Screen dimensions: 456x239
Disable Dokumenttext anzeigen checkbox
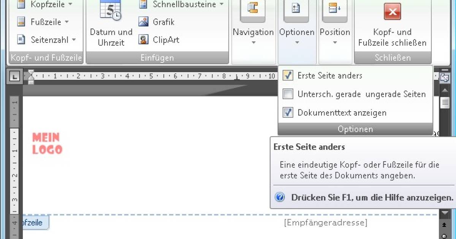pyautogui.click(x=288, y=112)
